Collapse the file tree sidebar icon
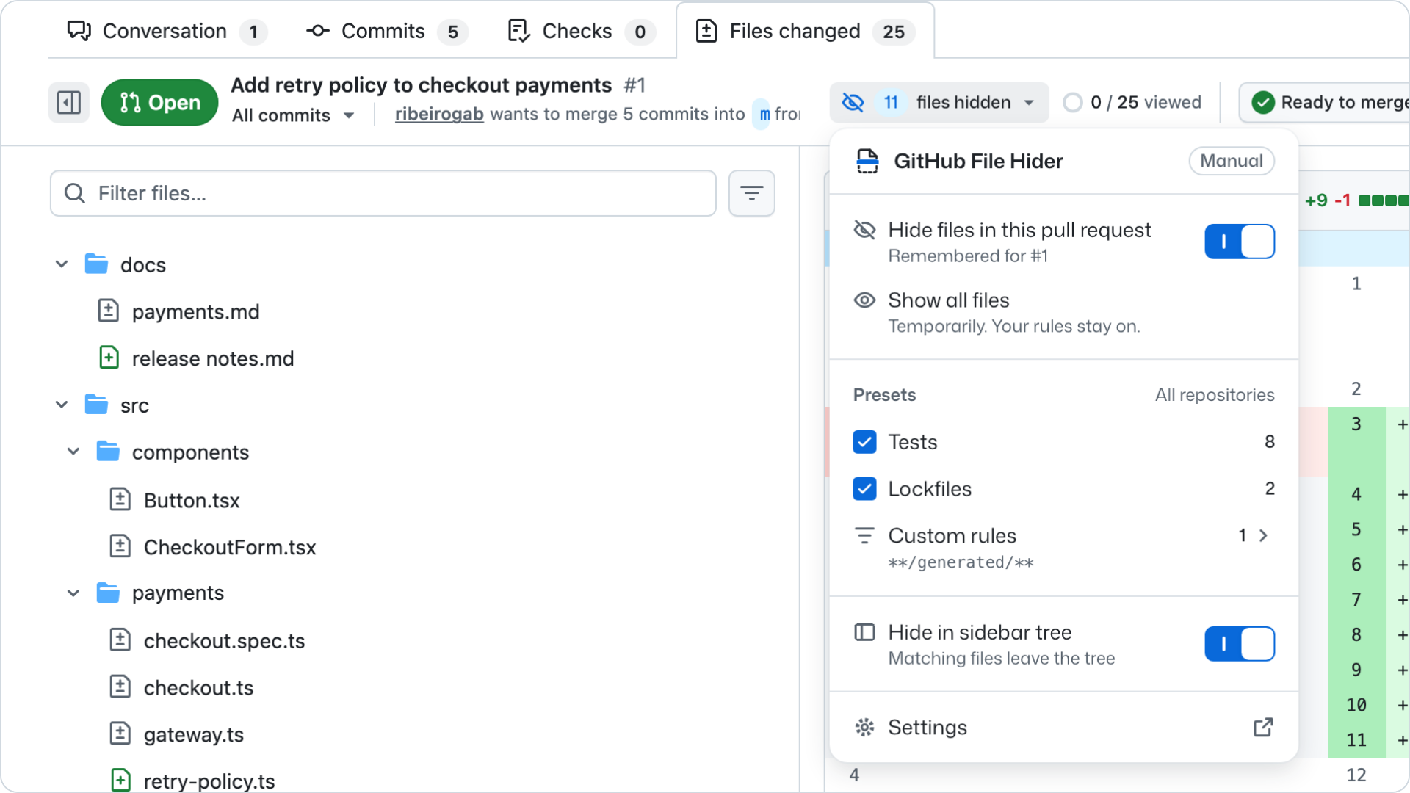The image size is (1410, 793). [69, 102]
